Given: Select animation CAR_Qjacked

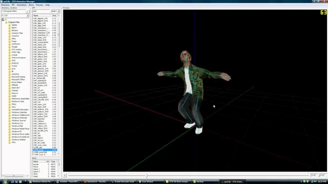Looking at the screenshot, I should coord(45,119).
